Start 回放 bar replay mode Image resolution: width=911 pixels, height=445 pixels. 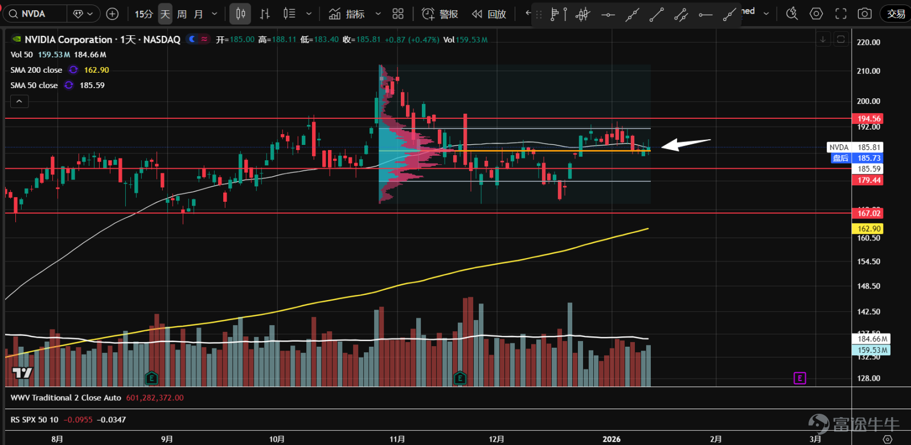pos(489,14)
